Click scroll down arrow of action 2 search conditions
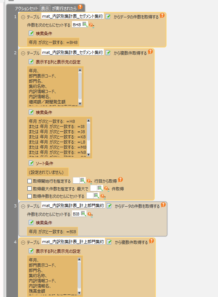This screenshot has height=297, width=218. click(88, 155)
